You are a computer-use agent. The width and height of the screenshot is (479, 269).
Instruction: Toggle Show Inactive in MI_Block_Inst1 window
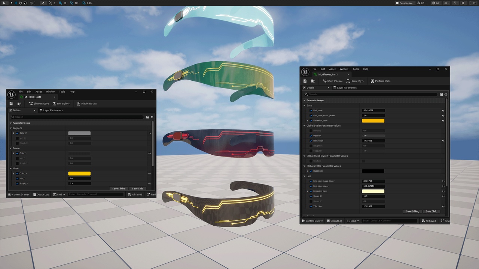[x=39, y=103]
